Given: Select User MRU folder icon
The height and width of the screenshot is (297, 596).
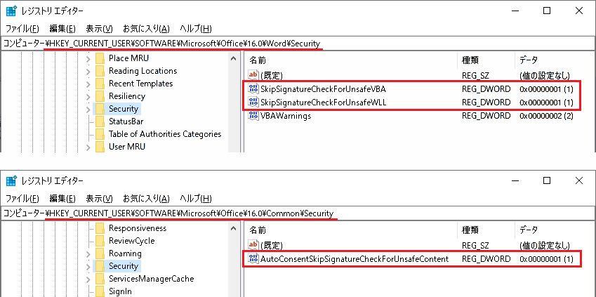Looking at the screenshot, I should point(100,147).
